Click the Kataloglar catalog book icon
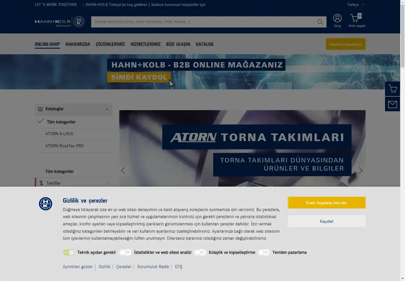The width and height of the screenshot is (405, 281). [40, 109]
